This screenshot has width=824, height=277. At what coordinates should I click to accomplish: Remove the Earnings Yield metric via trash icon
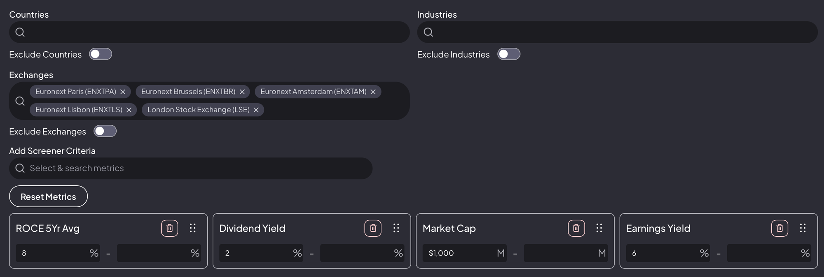coord(780,228)
